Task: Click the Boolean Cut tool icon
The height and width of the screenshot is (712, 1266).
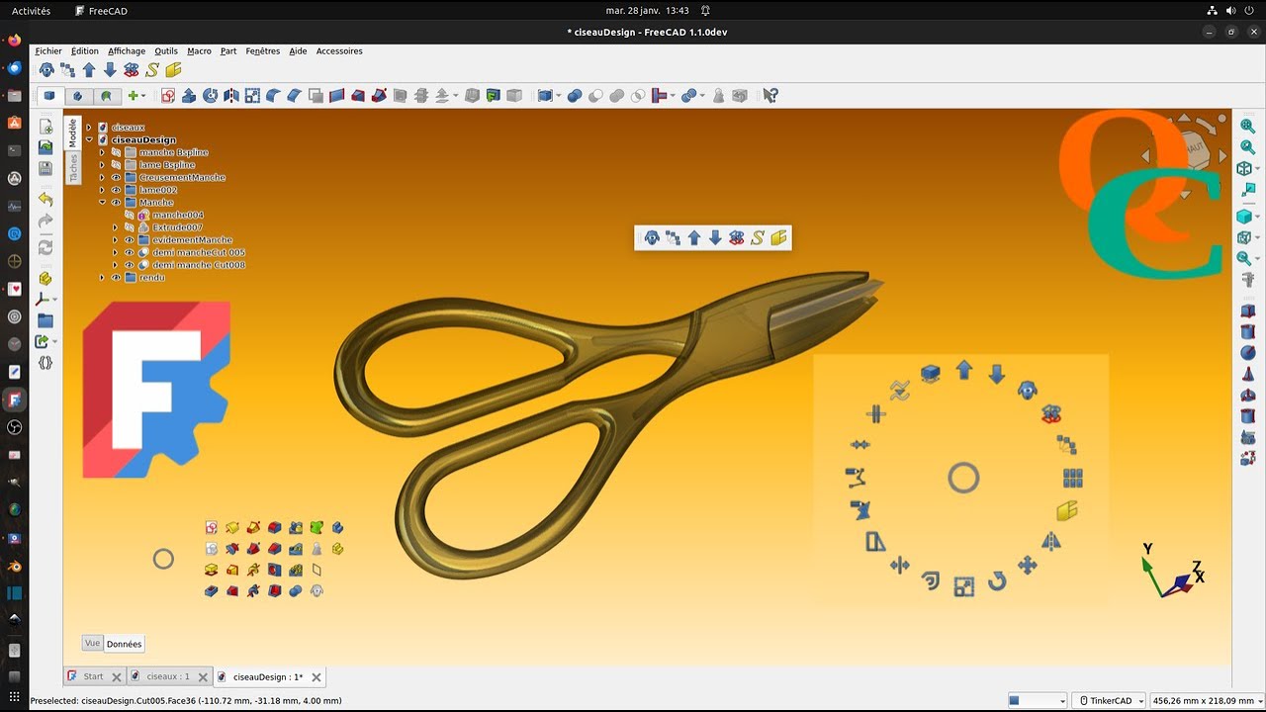Action: click(595, 96)
